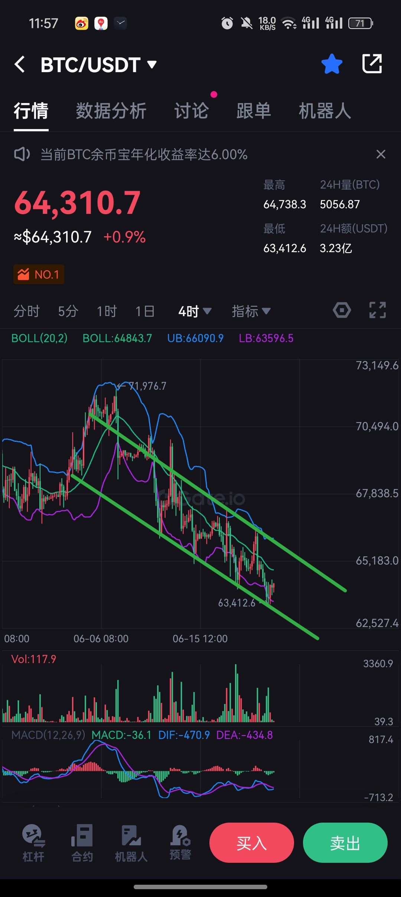
Task: Open 合约 futures icon
Action: [82, 843]
